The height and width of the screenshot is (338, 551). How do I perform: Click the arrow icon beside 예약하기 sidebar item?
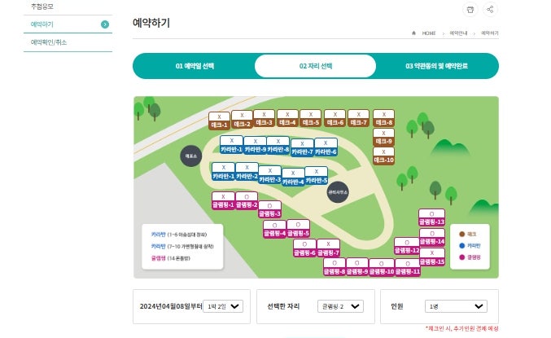[x=105, y=24]
